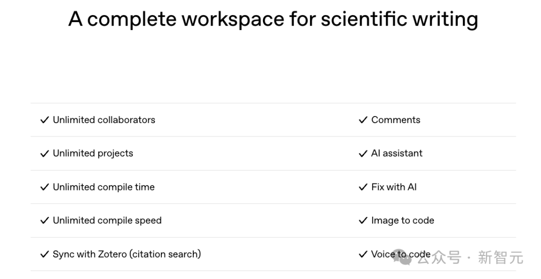Click the scientific writing workspace heading

coord(273,19)
